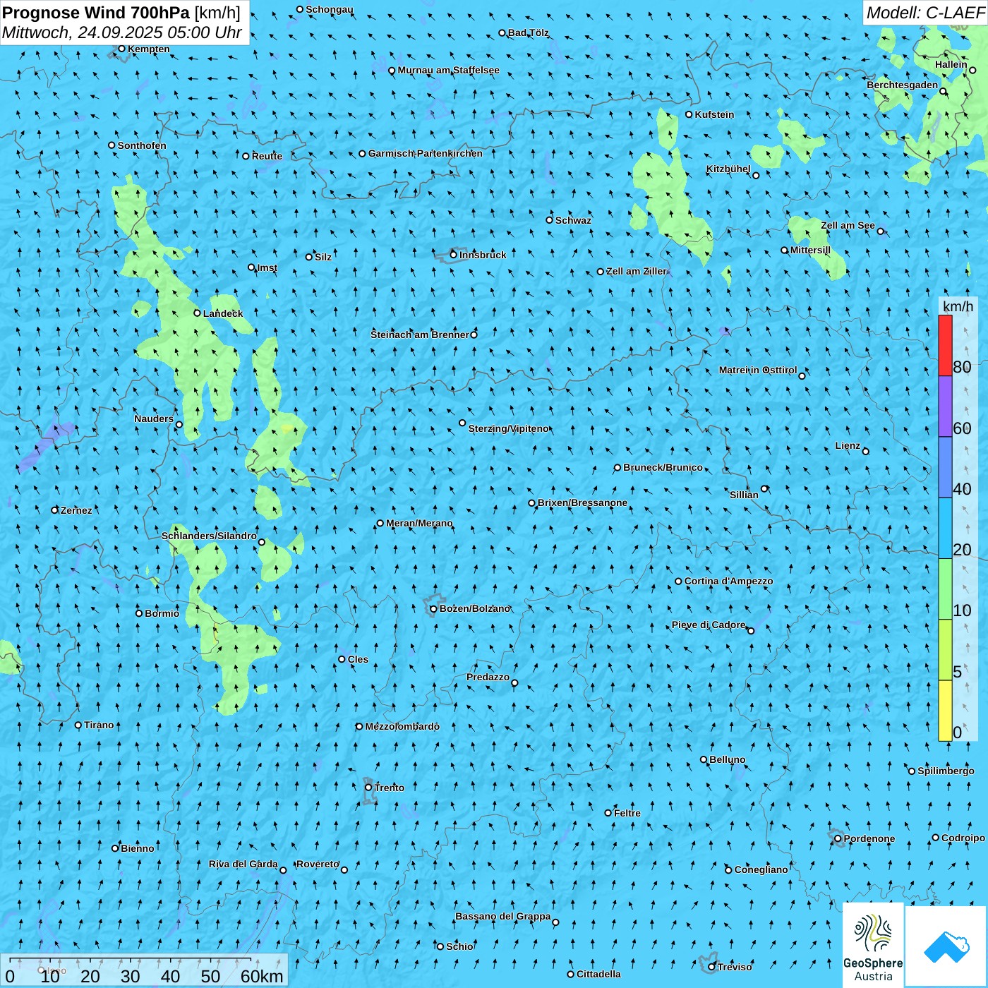
Task: Click the 'Conegliano' label
Action: click(761, 869)
